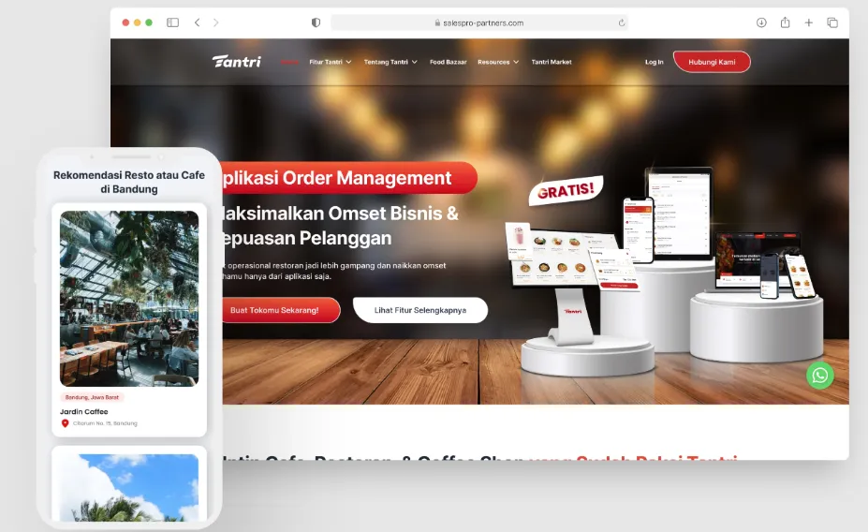Open the Jardin Coffee photo on the phone
The width and height of the screenshot is (868, 532).
tap(129, 299)
